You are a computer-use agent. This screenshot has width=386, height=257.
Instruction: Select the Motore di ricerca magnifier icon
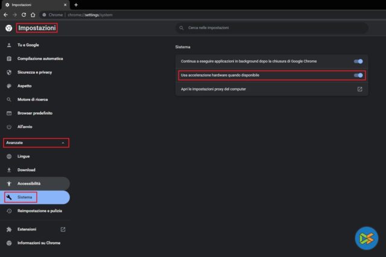coord(9,100)
